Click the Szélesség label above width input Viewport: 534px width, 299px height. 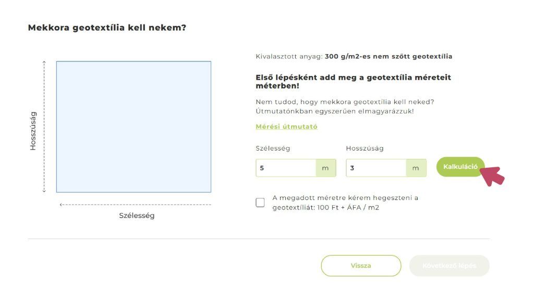[273, 148]
